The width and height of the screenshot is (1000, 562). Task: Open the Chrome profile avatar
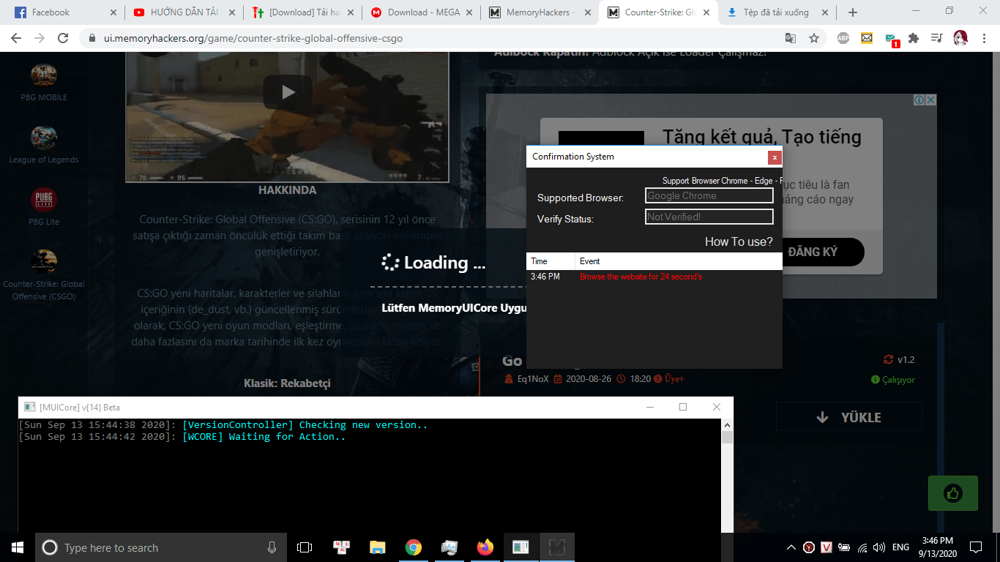[960, 38]
